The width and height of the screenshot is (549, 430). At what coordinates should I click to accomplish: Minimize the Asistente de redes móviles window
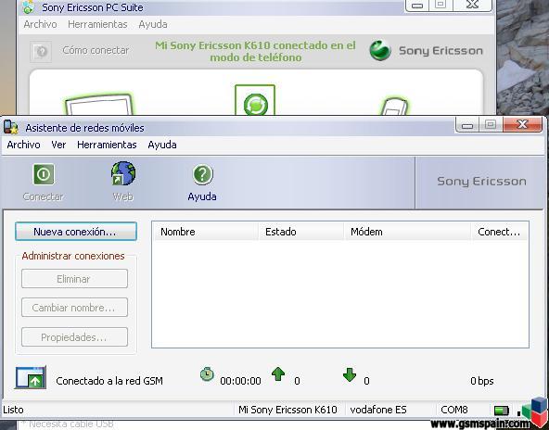coord(467,125)
